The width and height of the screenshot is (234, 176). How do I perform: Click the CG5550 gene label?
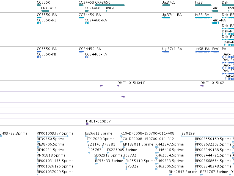pyautogui.click(x=43, y=2)
